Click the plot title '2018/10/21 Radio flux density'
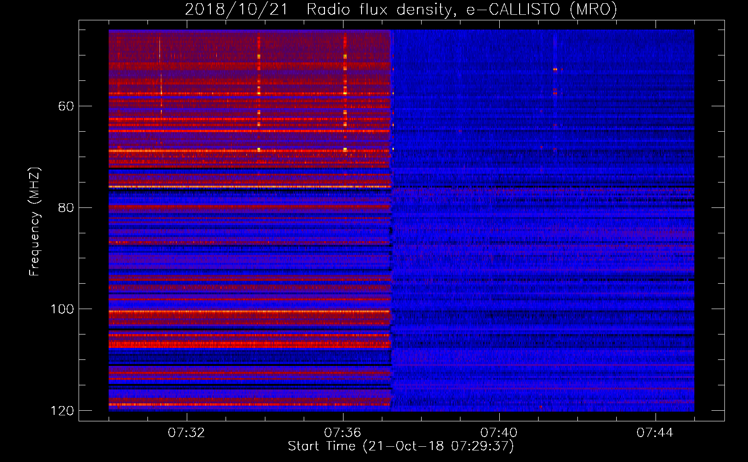Image resolution: width=748 pixels, height=462 pixels. (x=401, y=9)
